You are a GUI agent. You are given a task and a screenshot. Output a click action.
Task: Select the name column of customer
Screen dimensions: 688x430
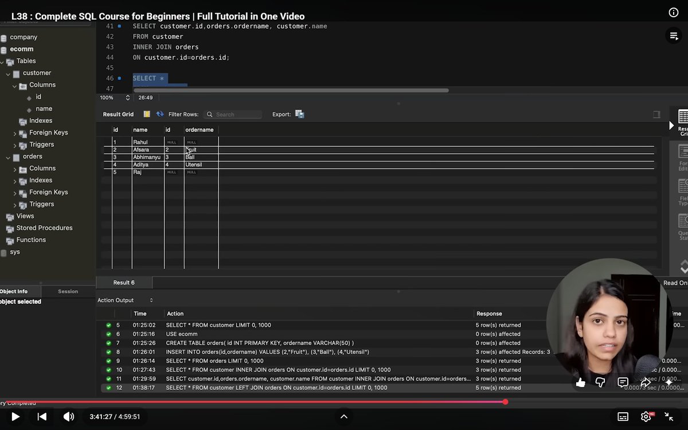point(44,109)
